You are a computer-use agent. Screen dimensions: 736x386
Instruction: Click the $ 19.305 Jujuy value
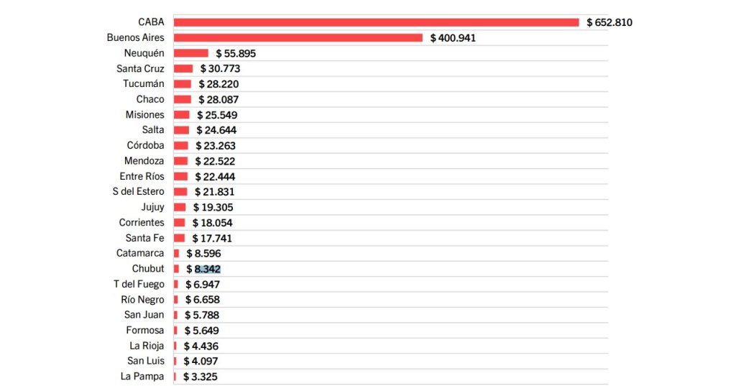click(214, 207)
